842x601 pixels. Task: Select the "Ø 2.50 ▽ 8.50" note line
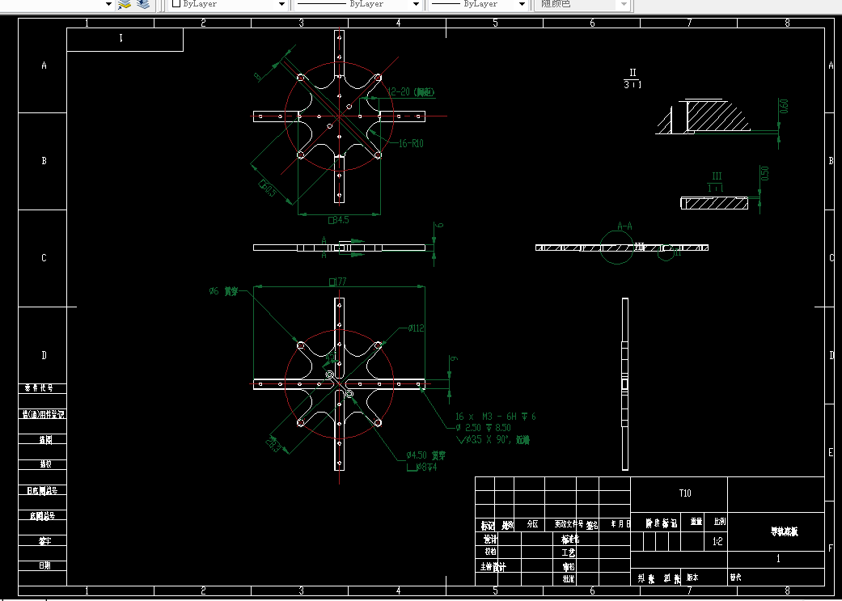tap(483, 428)
